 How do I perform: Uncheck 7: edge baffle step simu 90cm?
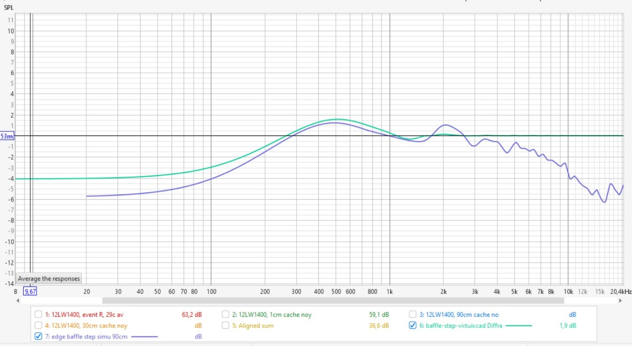38,336
